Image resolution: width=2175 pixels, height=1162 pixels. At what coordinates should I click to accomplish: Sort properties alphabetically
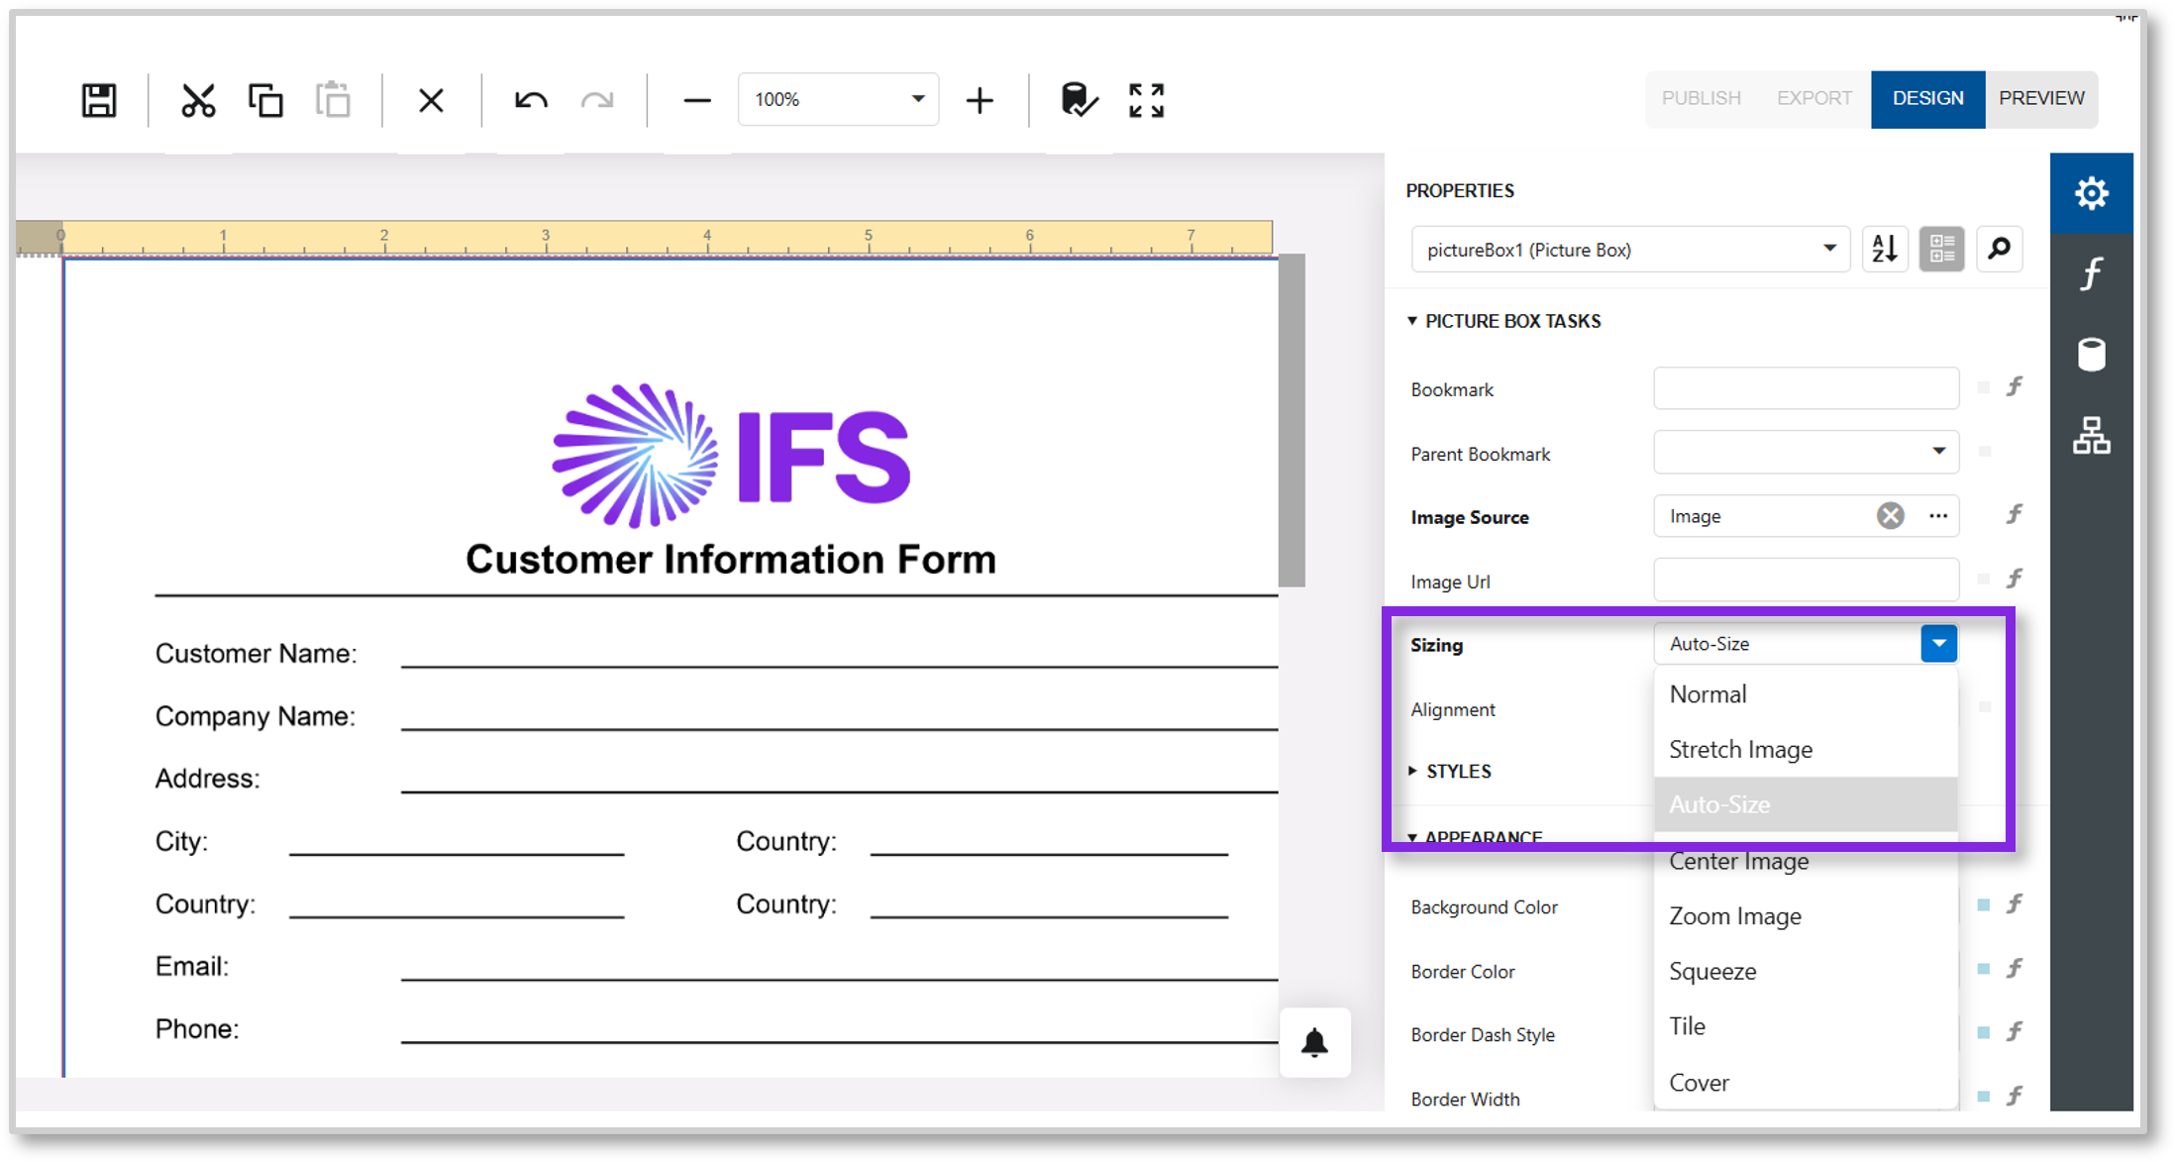tap(1886, 249)
